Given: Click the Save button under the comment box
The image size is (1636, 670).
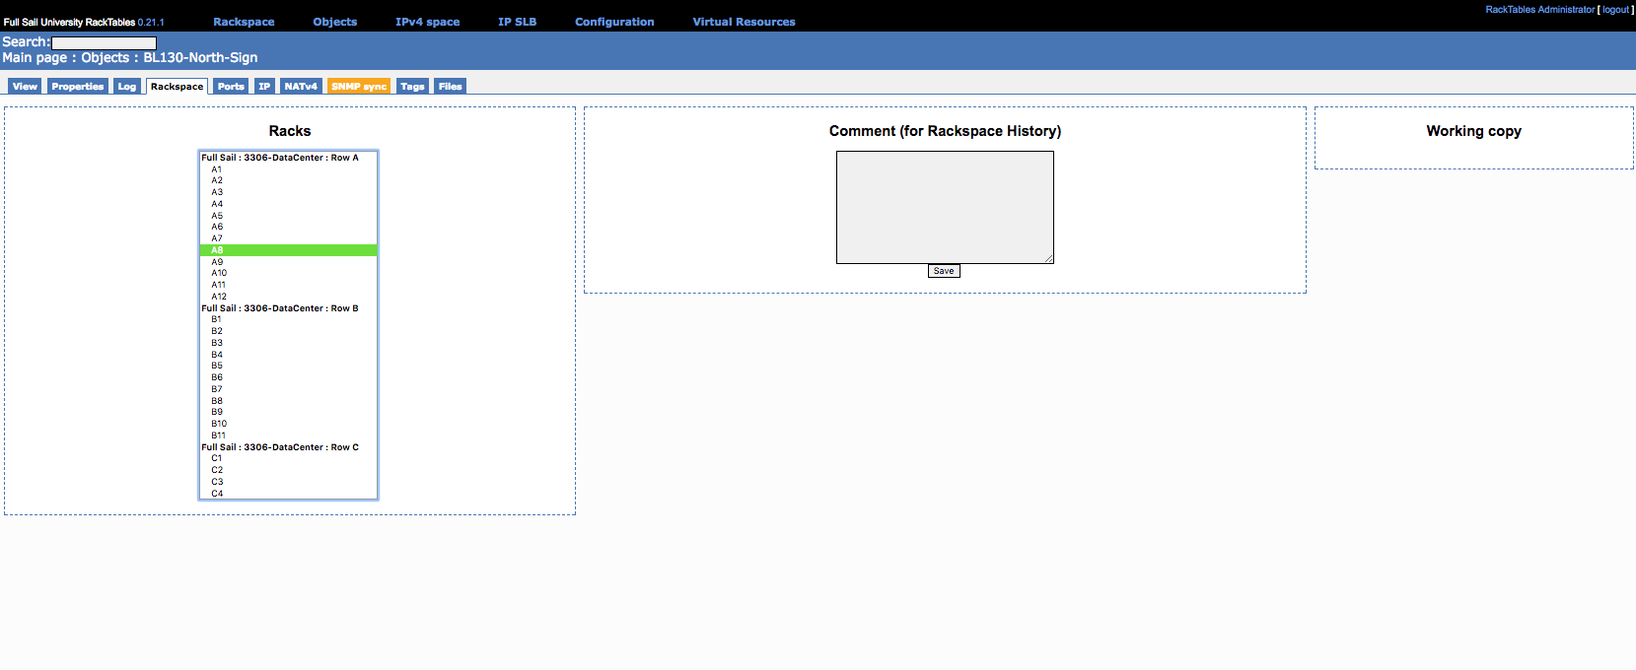Looking at the screenshot, I should pyautogui.click(x=944, y=271).
